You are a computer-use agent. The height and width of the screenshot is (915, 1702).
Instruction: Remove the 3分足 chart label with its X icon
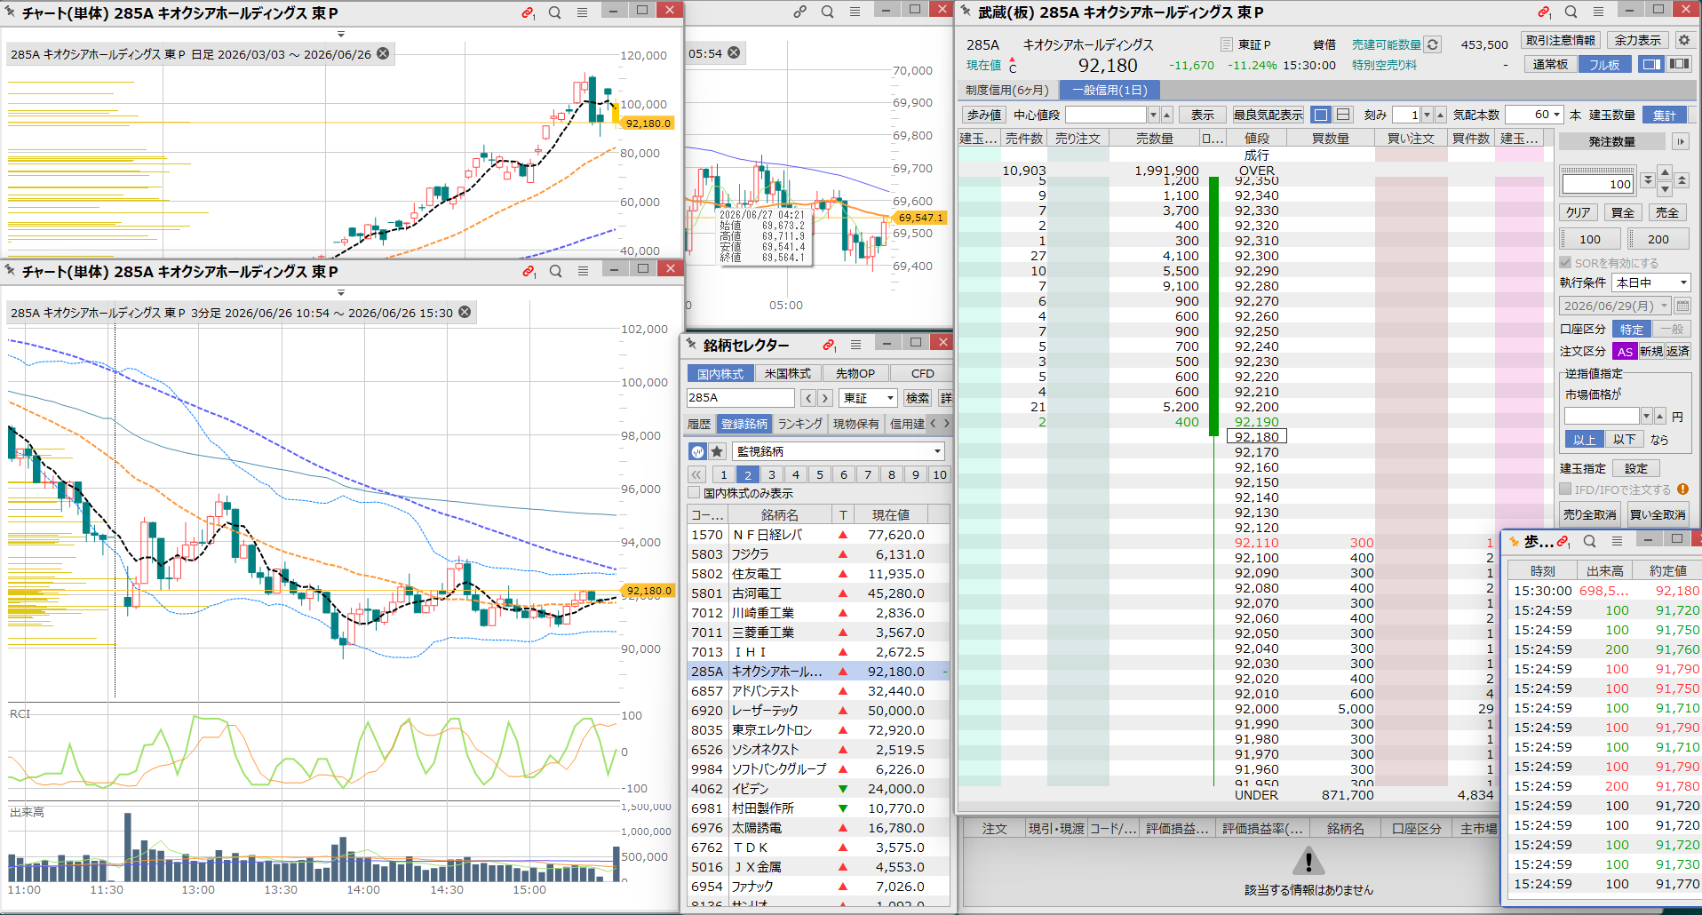pos(465,312)
